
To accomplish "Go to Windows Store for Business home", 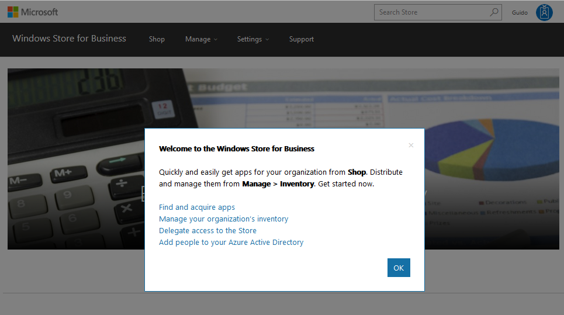I will coord(69,39).
